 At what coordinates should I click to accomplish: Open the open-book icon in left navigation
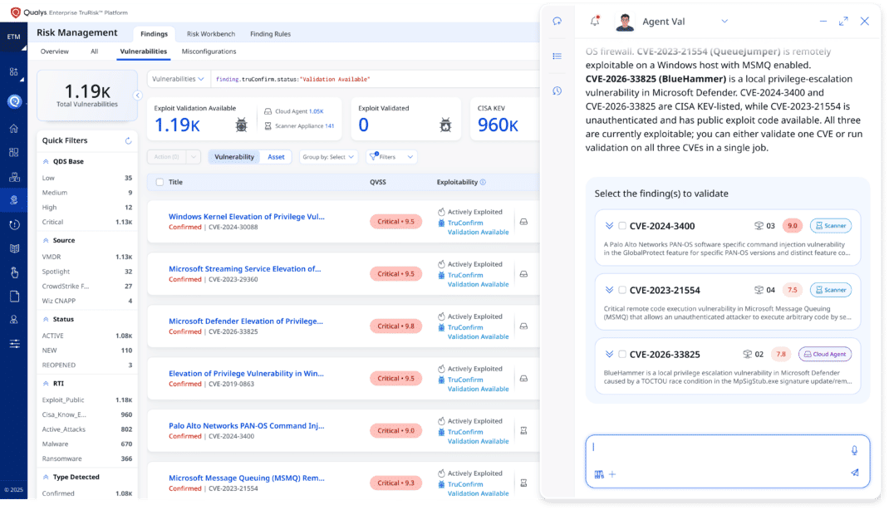pos(14,248)
